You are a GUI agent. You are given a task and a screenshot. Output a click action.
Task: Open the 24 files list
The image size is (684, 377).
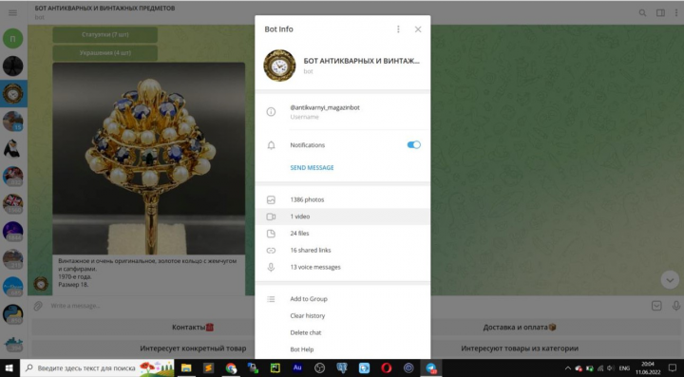342,234
